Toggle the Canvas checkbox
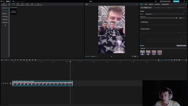Image resolution: width=188 pixels, height=106 pixels. click(141, 46)
